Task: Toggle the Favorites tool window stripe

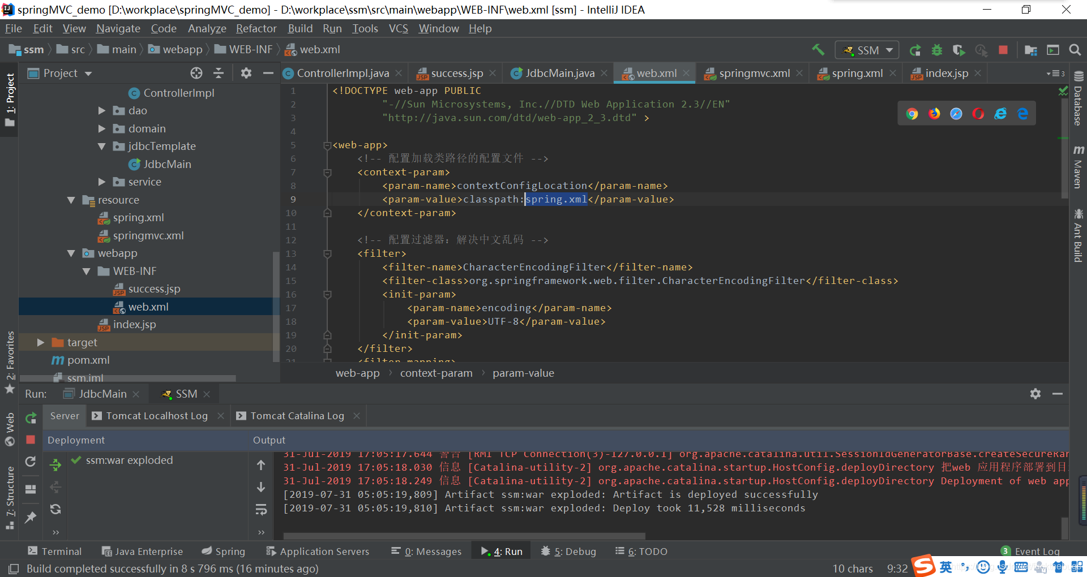Action: (10, 362)
